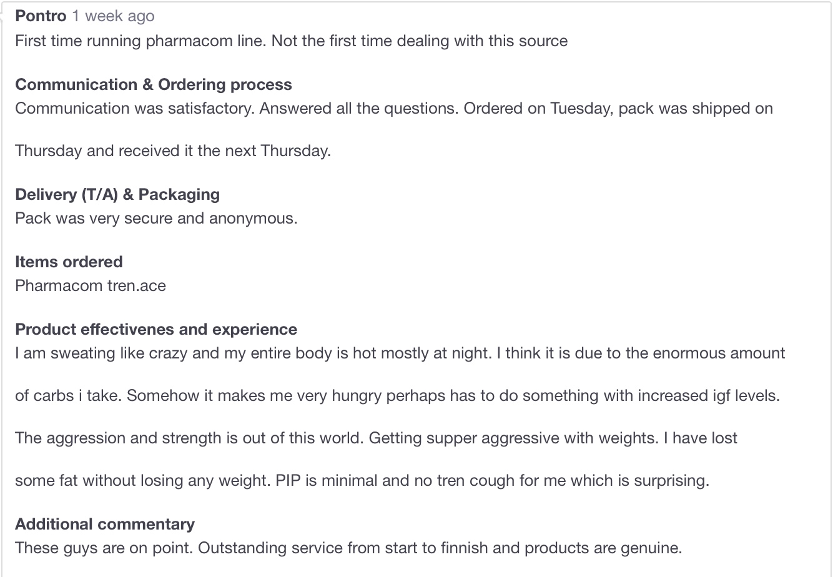
Task: Select the "Communication & Ordering process" heading
Action: pos(154,84)
